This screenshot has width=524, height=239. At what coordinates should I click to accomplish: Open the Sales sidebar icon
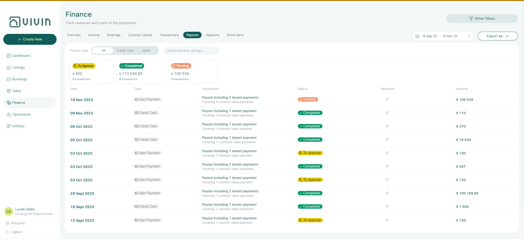[8, 91]
